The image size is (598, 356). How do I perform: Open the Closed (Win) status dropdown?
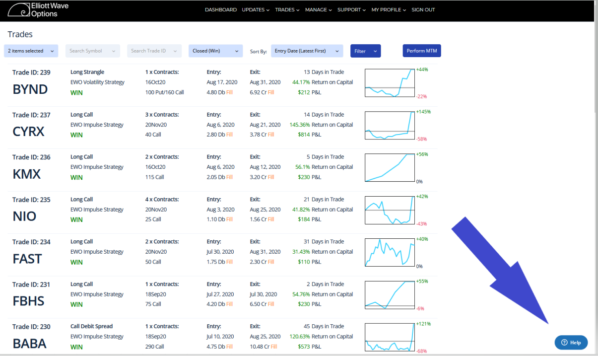[x=216, y=51]
